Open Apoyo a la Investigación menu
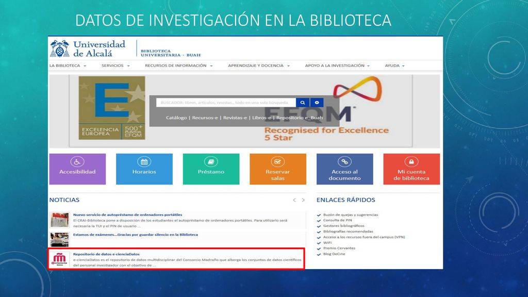 [x=337, y=65]
